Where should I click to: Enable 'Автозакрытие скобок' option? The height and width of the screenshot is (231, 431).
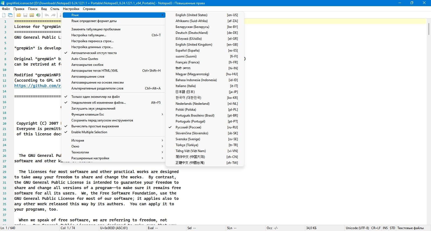pyautogui.click(x=113, y=65)
